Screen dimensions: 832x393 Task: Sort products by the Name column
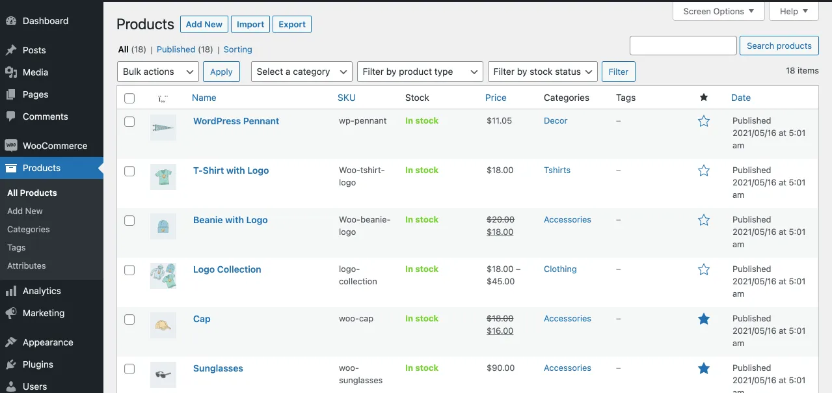[204, 98]
